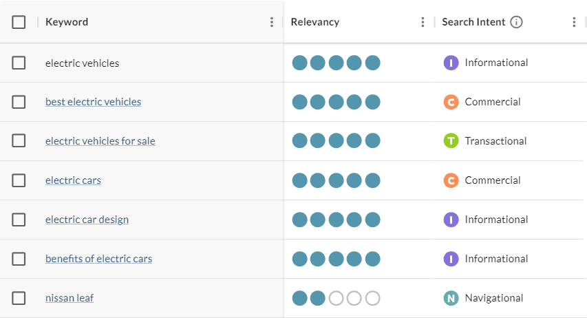The height and width of the screenshot is (318, 587).
Task: Open the Relevancy column options menu
Action: tap(423, 22)
